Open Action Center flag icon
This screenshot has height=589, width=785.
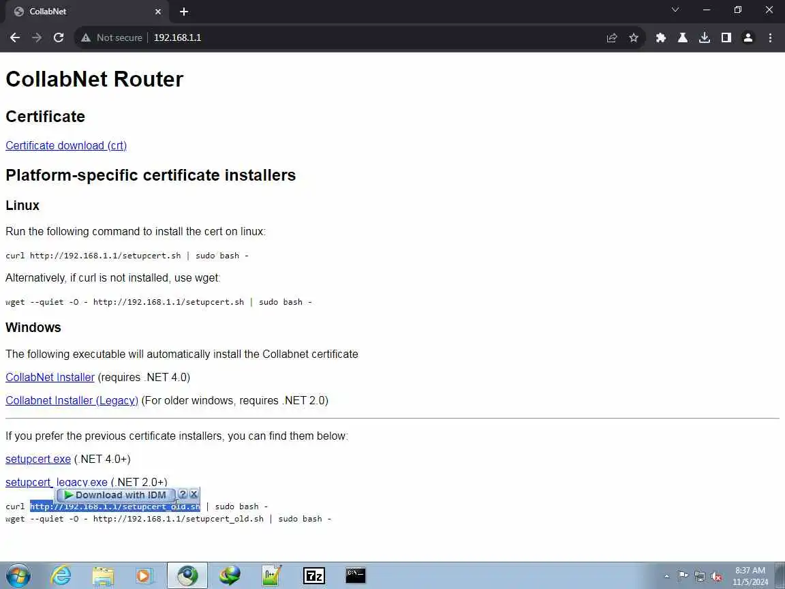[682, 577]
